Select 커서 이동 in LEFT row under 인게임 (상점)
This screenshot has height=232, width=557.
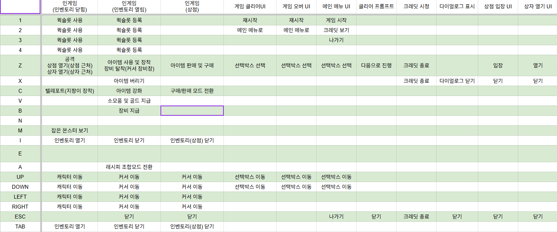[x=192, y=197]
